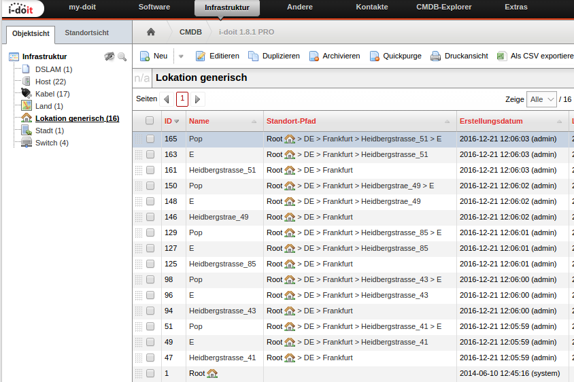The image size is (574, 382).
Task: Click the Quickpurge icon
Action: (375, 56)
